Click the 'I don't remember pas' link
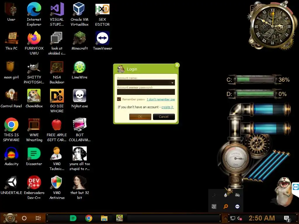 (161, 99)
